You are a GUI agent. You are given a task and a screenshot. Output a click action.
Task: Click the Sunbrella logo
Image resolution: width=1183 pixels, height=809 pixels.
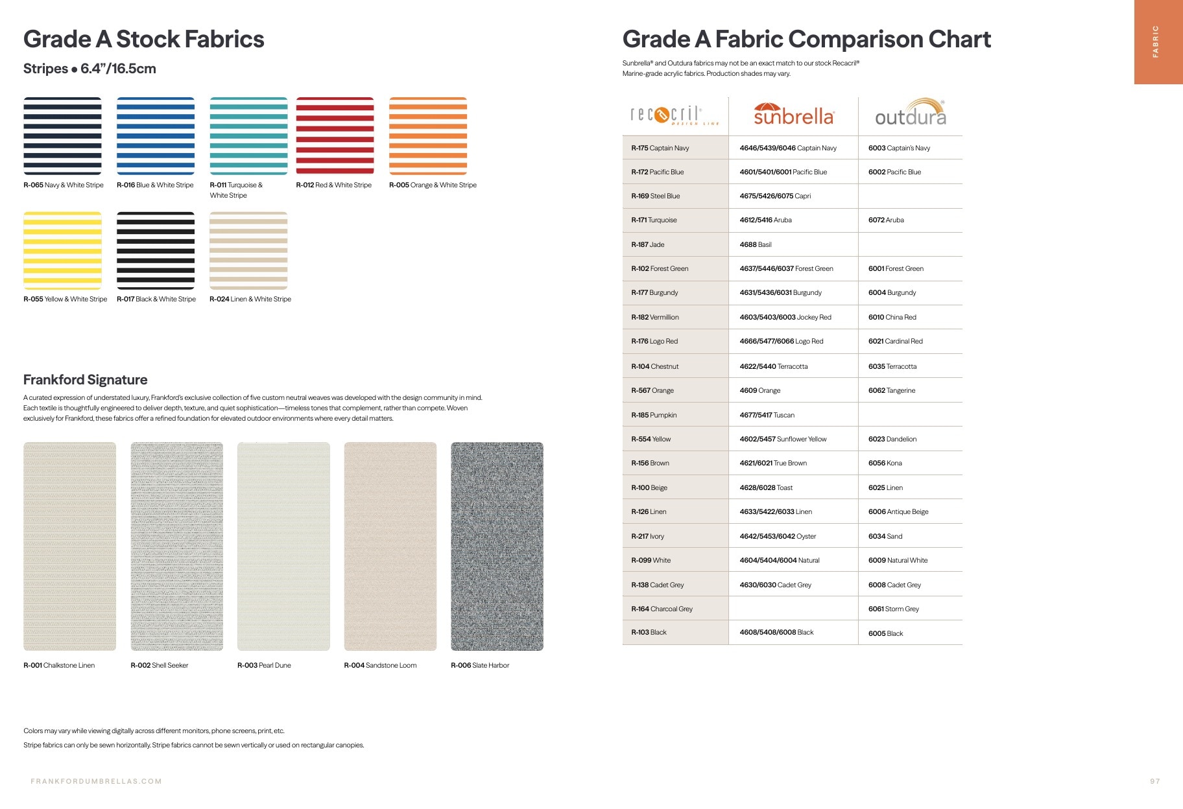click(x=793, y=114)
